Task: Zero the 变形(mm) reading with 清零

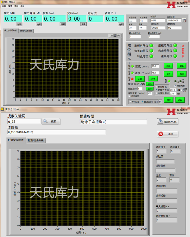Action: tap(83, 24)
